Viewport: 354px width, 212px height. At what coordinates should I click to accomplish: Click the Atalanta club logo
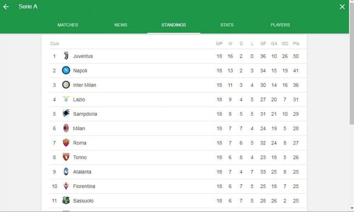(x=66, y=171)
